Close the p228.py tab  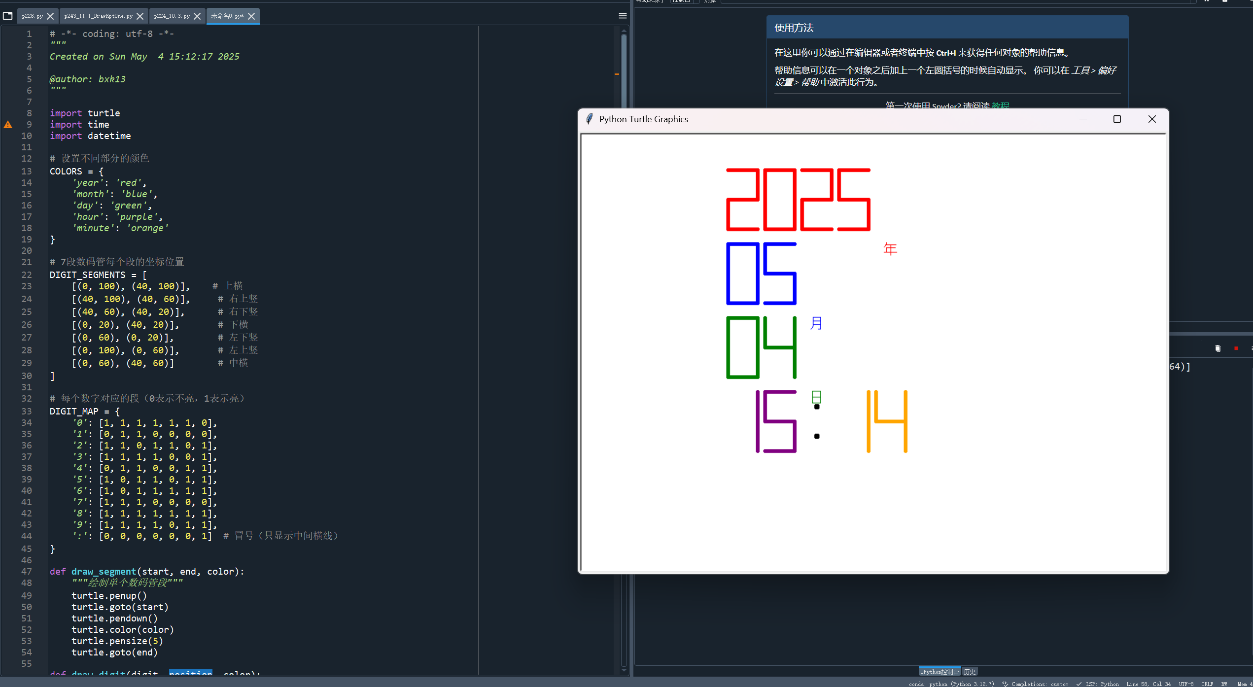click(50, 16)
